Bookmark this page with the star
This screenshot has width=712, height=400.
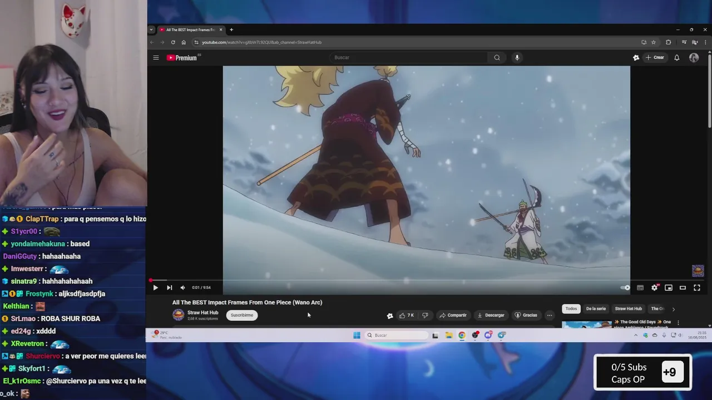pos(654,42)
